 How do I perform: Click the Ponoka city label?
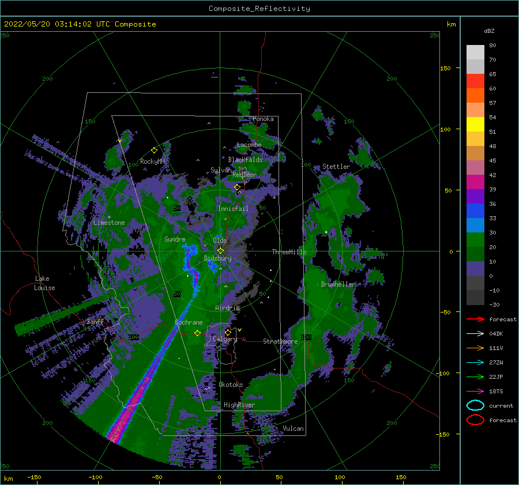(x=263, y=119)
